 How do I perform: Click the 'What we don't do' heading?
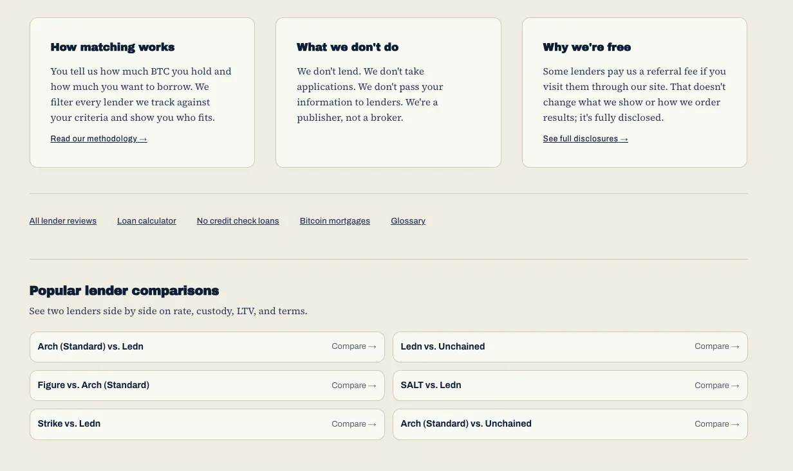point(348,48)
